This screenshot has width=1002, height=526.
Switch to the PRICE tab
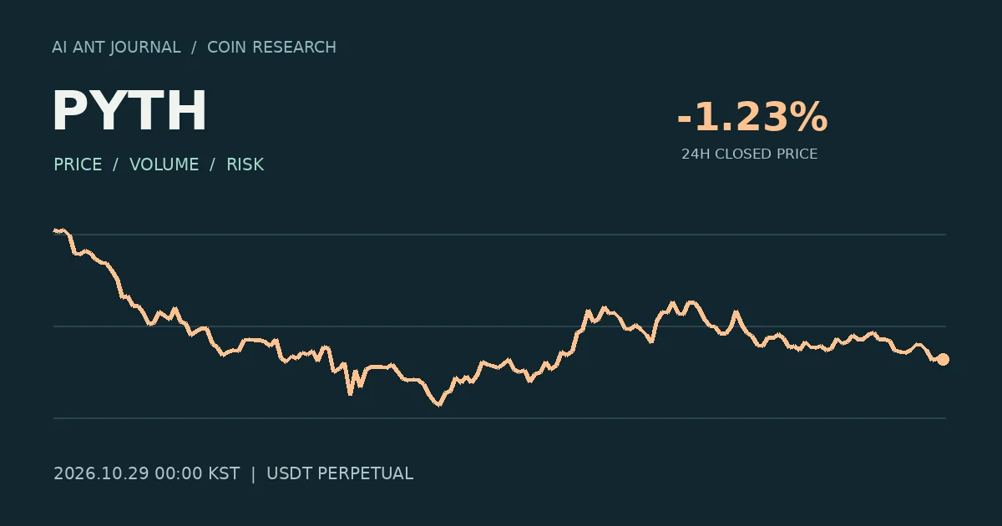78,164
